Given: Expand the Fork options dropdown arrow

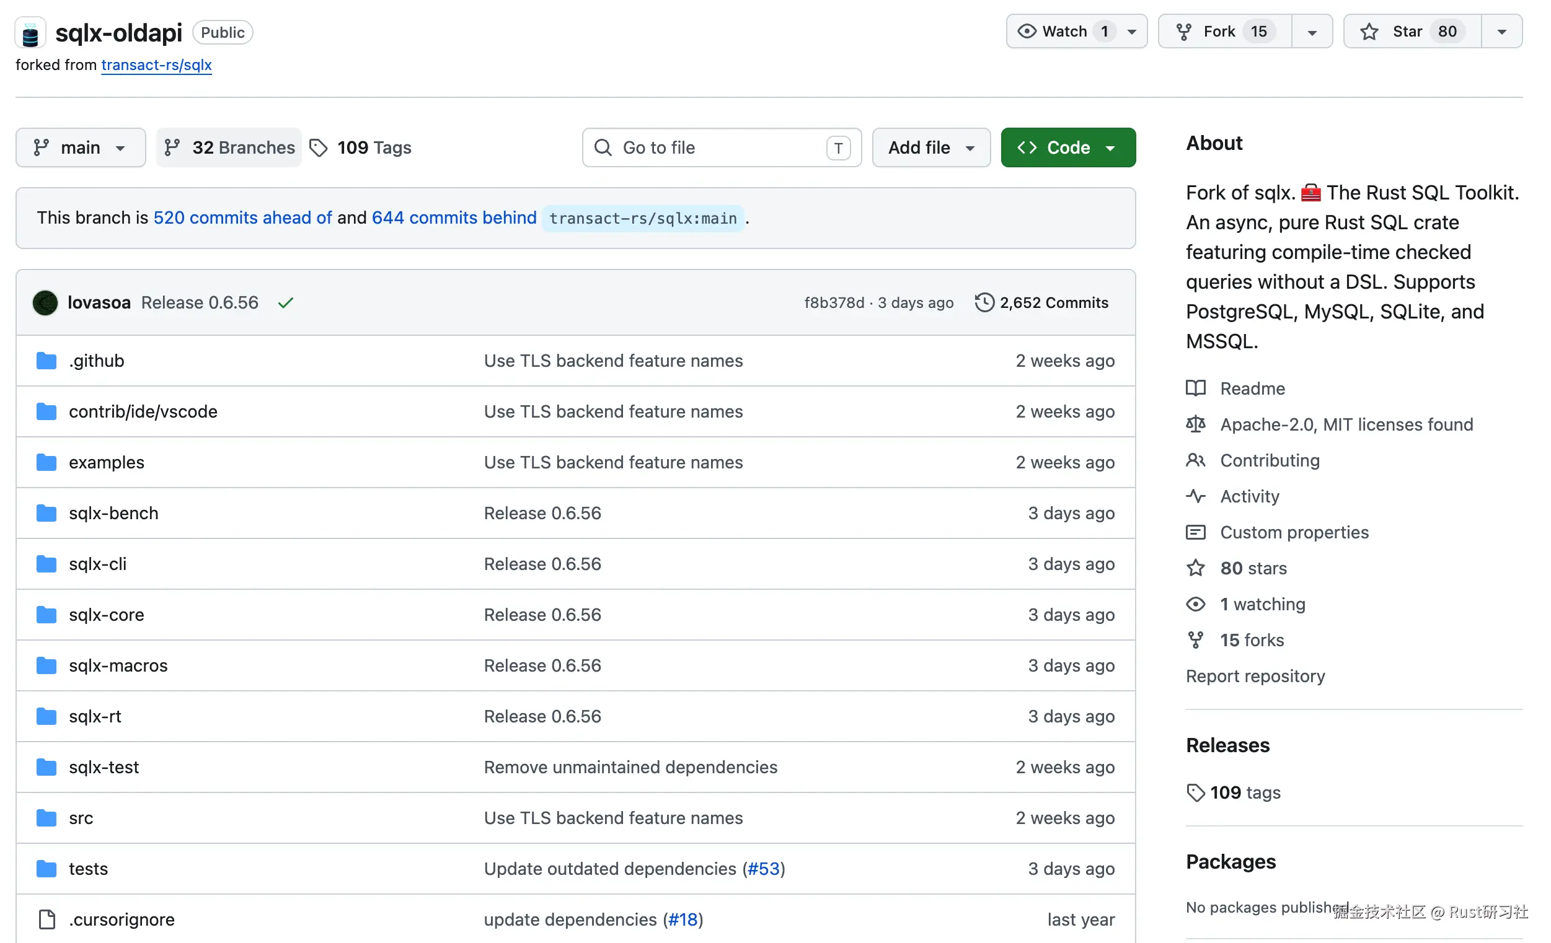Looking at the screenshot, I should click(x=1313, y=32).
